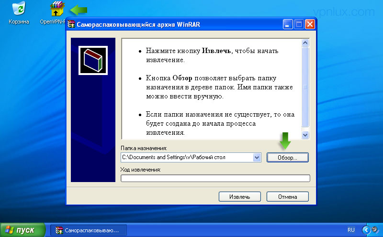Click the Ход извлечения progress bar
The image size is (383, 237).
point(215,178)
